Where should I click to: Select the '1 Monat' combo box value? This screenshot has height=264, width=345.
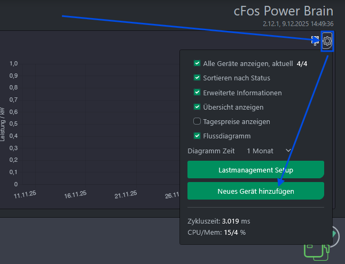tap(260, 151)
